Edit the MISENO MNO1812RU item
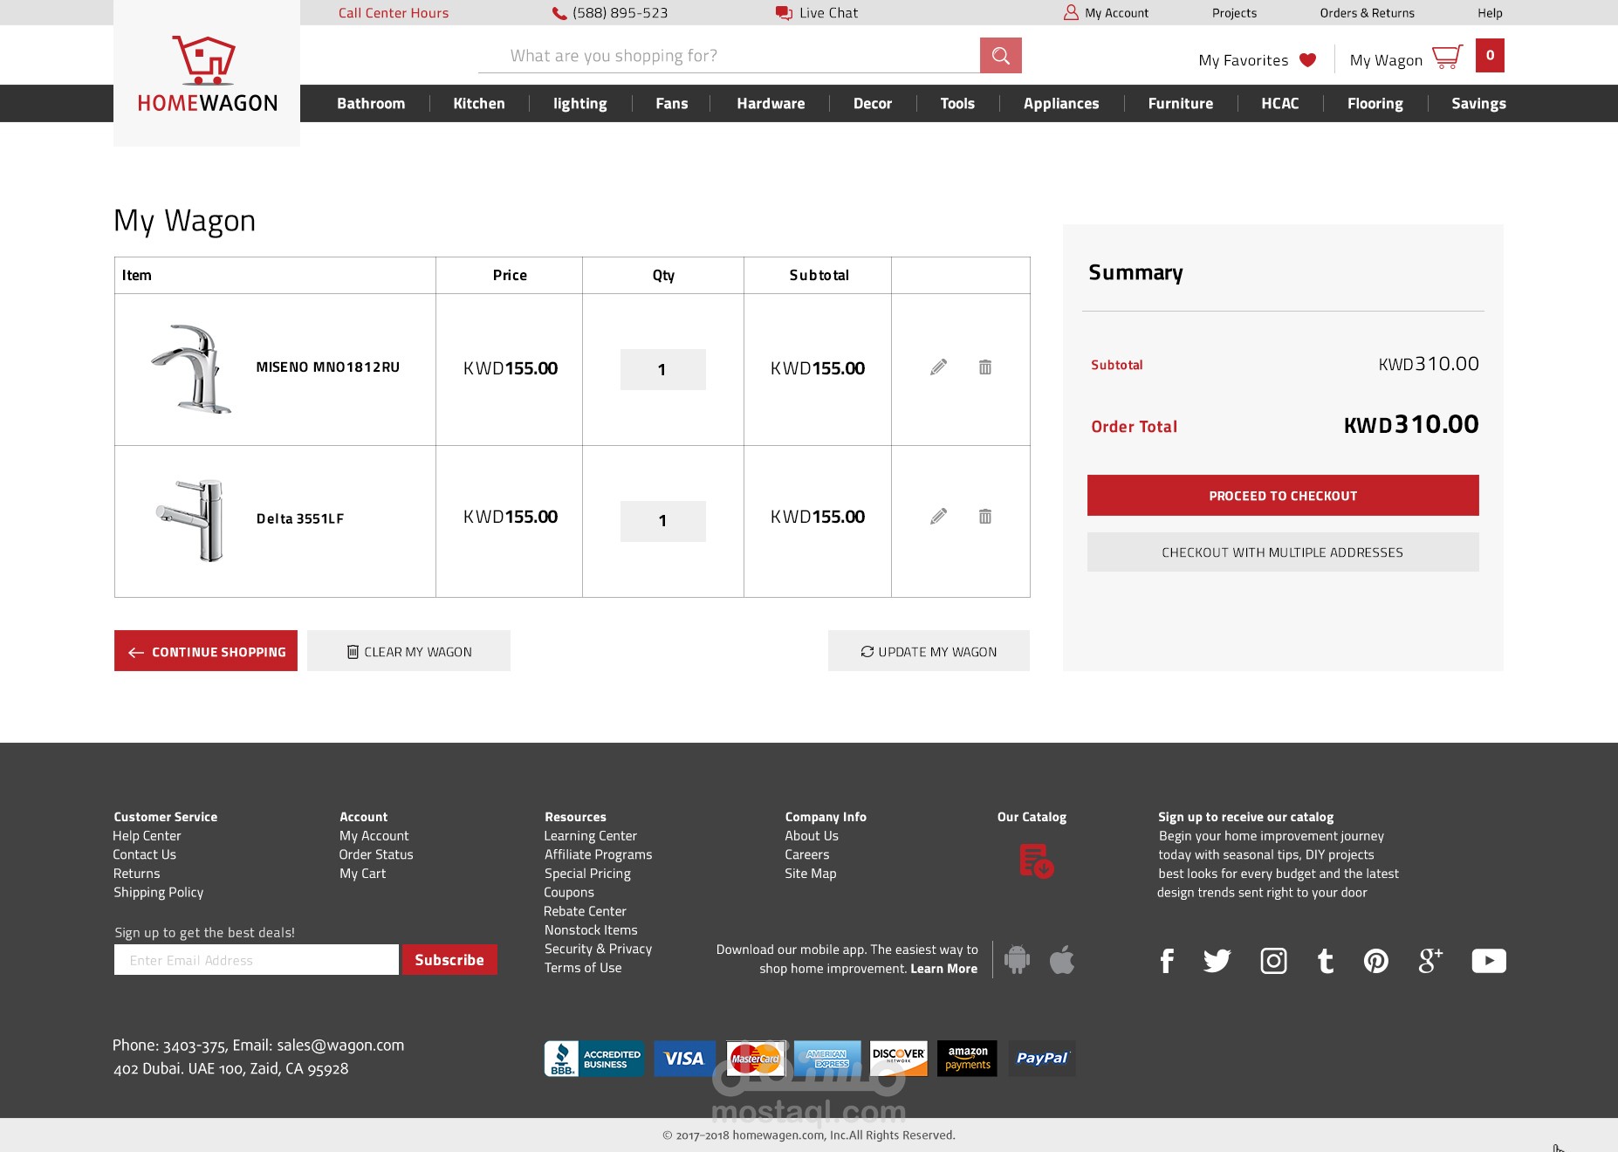The image size is (1618, 1152). (x=938, y=367)
